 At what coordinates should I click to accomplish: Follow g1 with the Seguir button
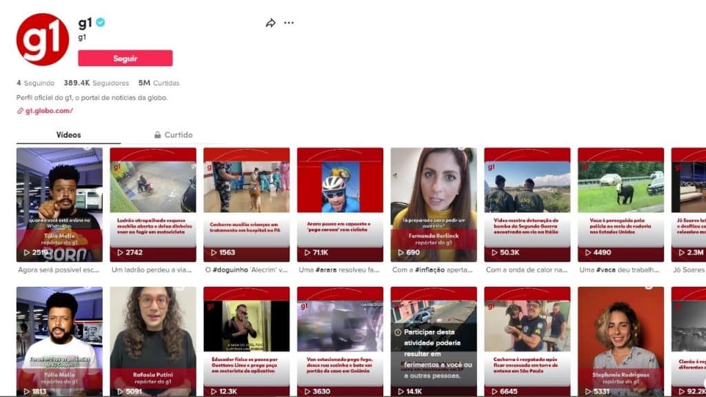click(x=125, y=58)
